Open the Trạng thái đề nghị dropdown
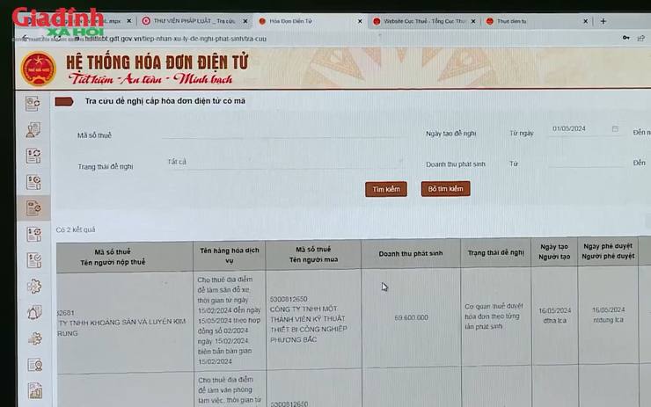651x407 pixels. pyautogui.click(x=264, y=163)
